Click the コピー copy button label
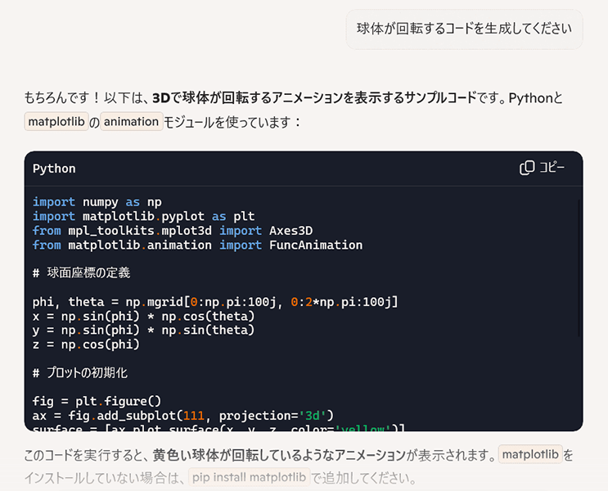Screen dimensions: 608x491 [552, 168]
